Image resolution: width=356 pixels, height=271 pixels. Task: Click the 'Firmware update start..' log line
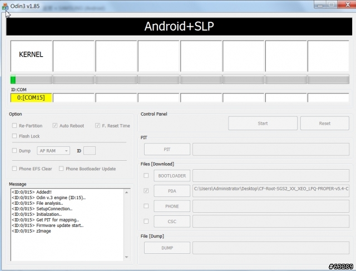coord(48,225)
